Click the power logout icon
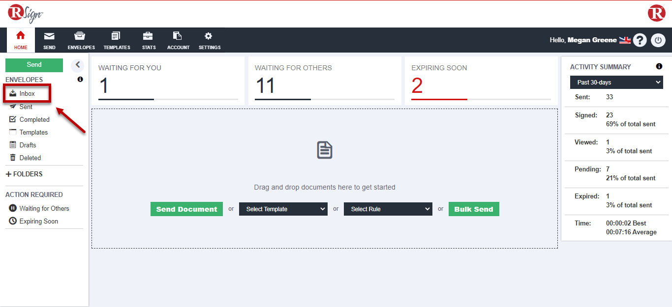Viewport: 672px width, 307px height. pyautogui.click(x=658, y=40)
